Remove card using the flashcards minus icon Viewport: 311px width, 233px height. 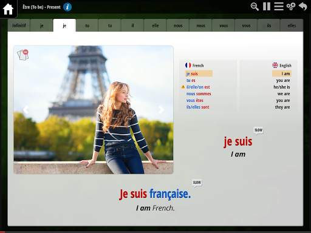[x=23, y=55]
